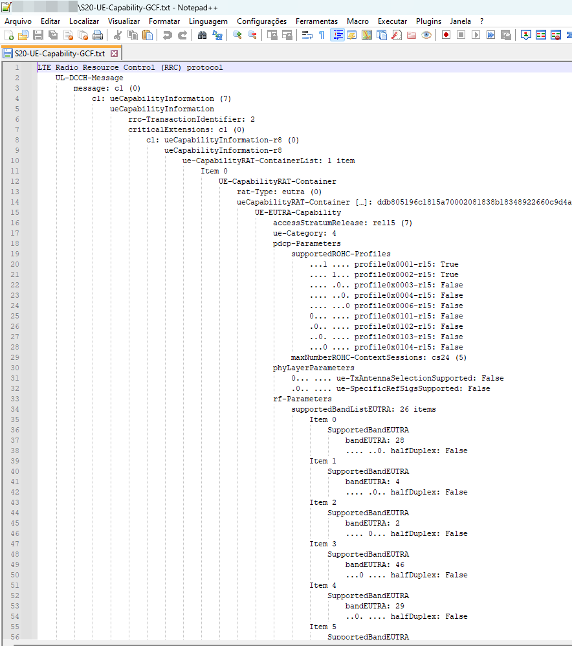Viewport: 572px width, 646px height.
Task: Open the Formatar menu
Action: tap(164, 21)
